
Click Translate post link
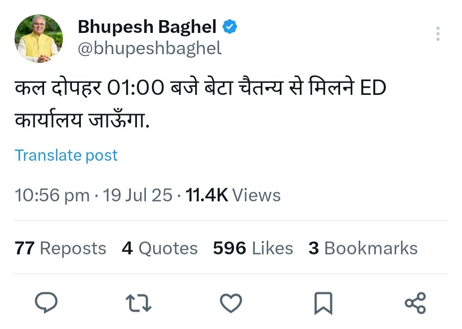[x=66, y=156]
